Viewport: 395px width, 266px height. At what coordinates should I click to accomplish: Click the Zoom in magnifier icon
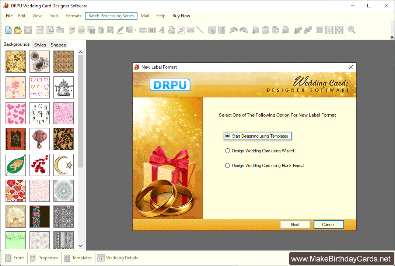pos(352,30)
